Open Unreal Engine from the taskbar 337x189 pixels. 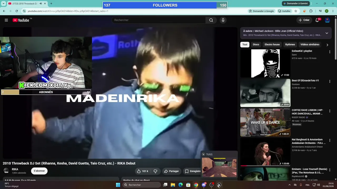click(219, 185)
